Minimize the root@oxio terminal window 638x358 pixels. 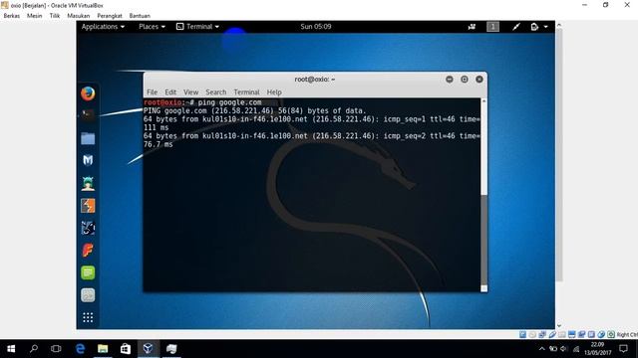tap(450, 80)
